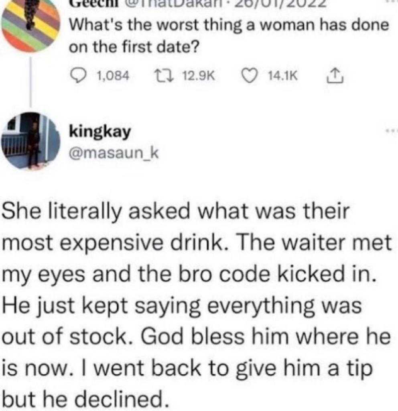Open more options dots beside kingkay
The height and width of the screenshot is (411, 398).
392,130
